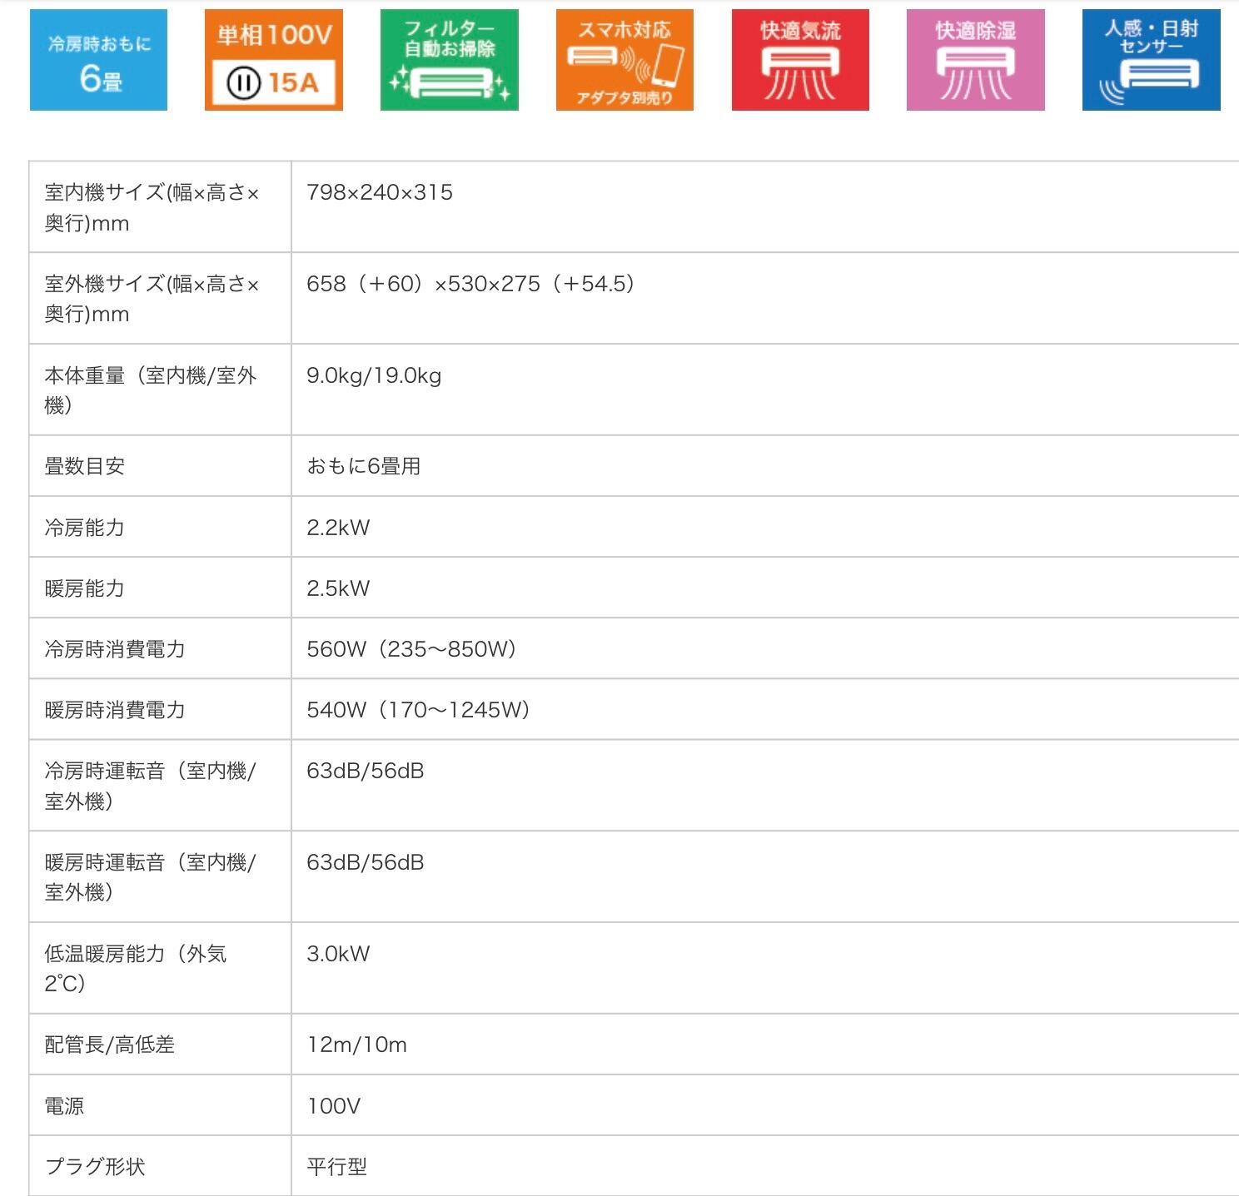Click the 冷房時おもに6畳 blue badge
1239x1196 pixels.
tap(98, 60)
